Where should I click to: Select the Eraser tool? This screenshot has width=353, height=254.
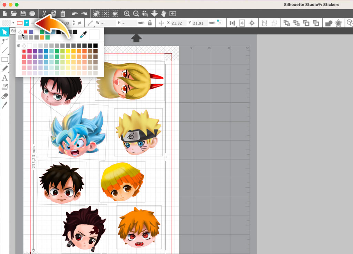point(4,96)
